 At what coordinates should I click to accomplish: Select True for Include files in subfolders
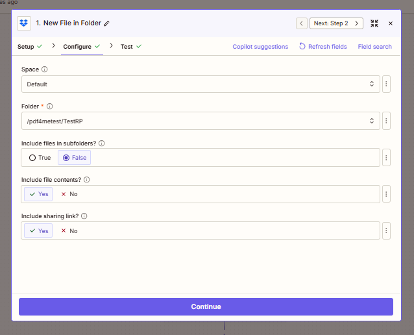(x=40, y=158)
